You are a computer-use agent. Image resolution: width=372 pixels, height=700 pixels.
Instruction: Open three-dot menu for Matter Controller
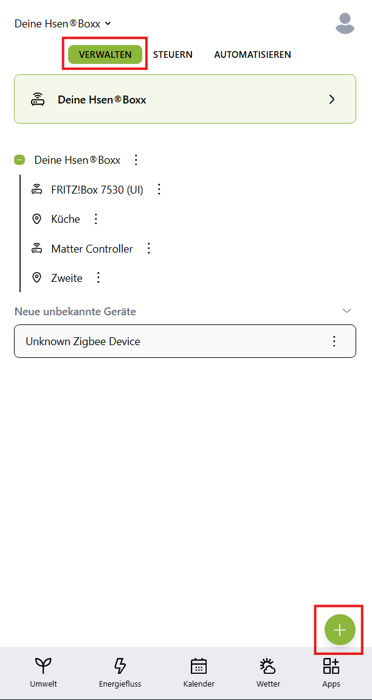point(149,248)
